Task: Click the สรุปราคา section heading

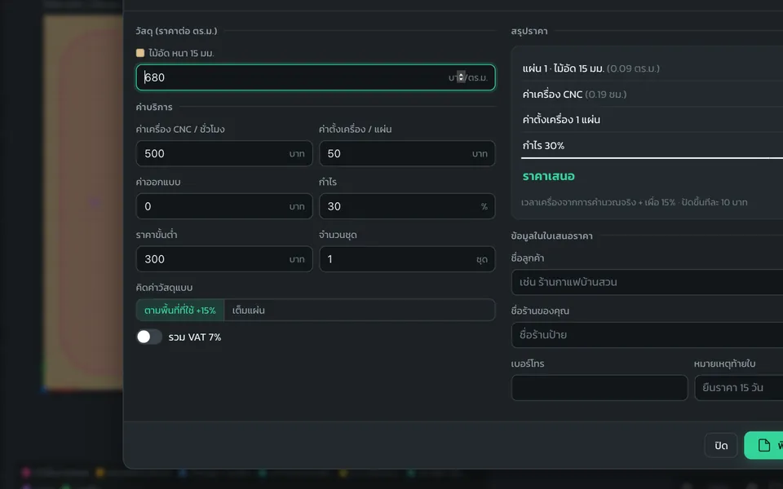Action: click(529, 31)
